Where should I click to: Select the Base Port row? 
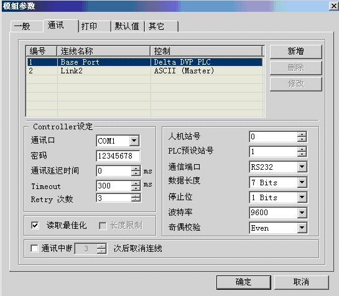pos(145,62)
